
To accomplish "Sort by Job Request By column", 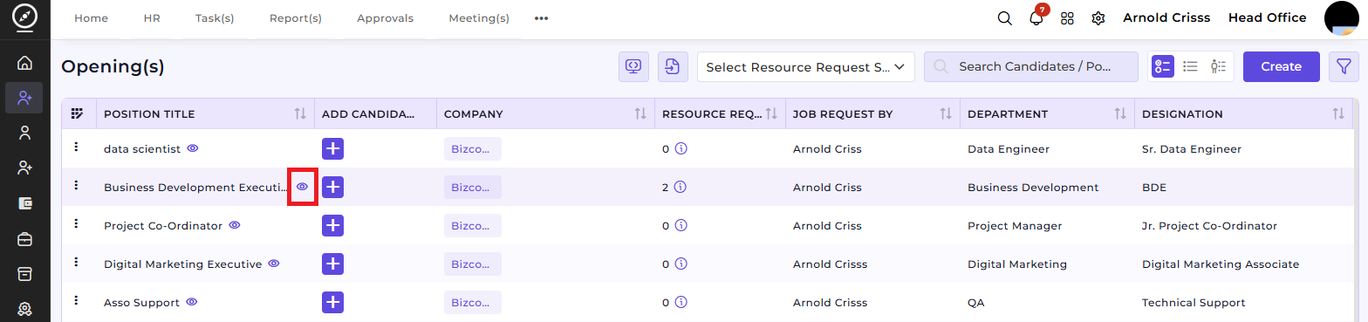I will [x=946, y=113].
